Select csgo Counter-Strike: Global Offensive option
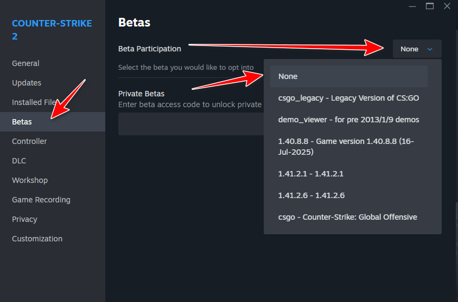 (348, 217)
